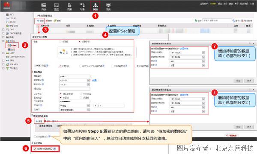Open the source 10.1.1.0/24 dropdown in 10.1.2.0/24 dialog
Viewport: 257px width, 154px height.
pos(203,53)
